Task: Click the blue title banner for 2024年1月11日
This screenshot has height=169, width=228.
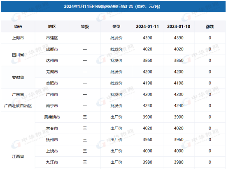Action: click(x=113, y=7)
